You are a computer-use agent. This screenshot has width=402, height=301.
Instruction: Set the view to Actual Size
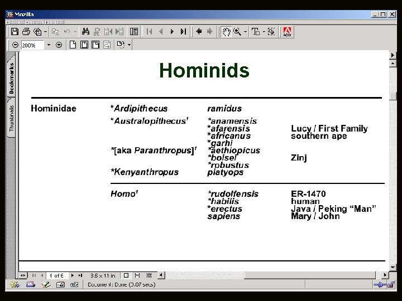click(73, 45)
